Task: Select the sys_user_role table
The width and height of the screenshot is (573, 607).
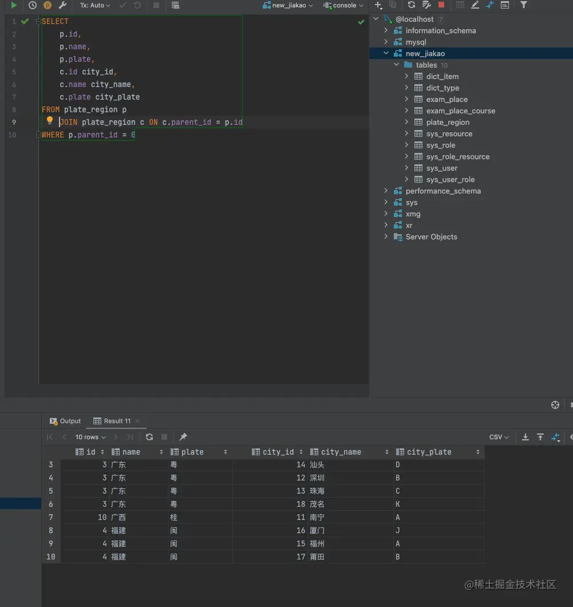Action: (451, 180)
